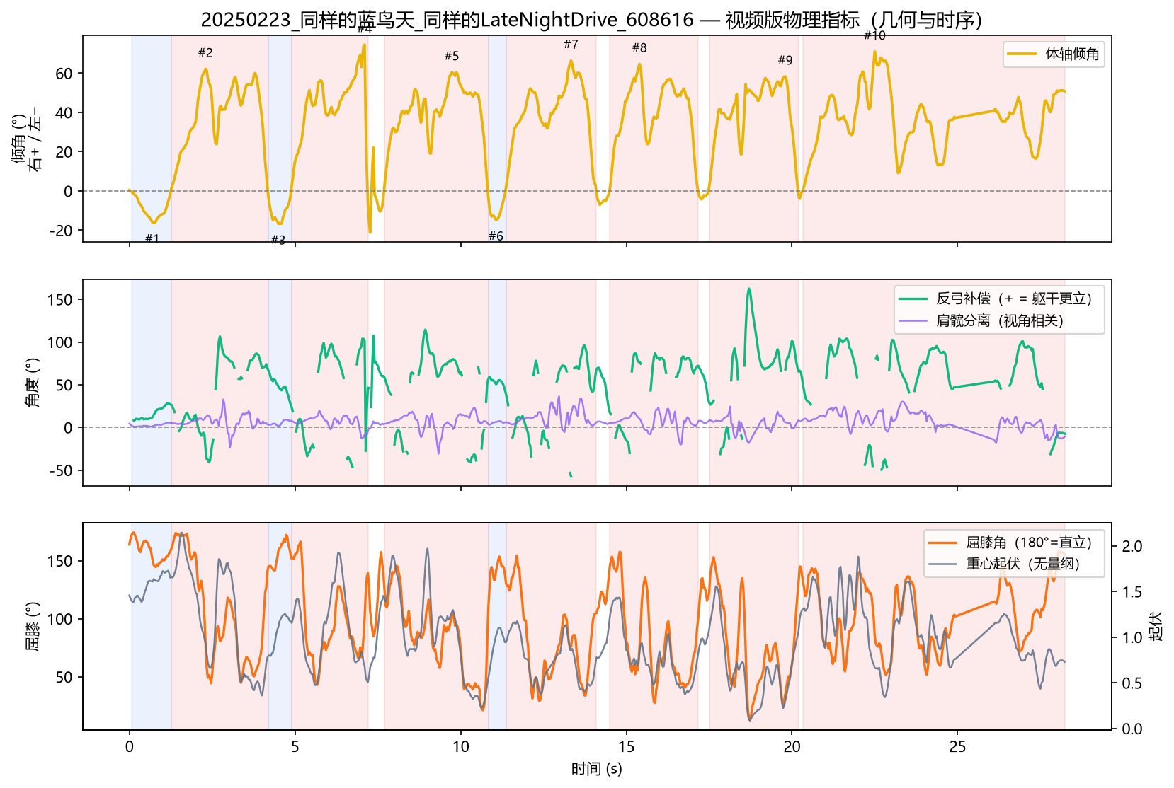Click the purple line sample beside 肩髋分离

pyautogui.click(x=913, y=320)
